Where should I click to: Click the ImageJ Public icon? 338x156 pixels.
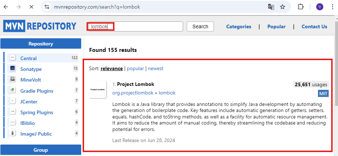13,133
